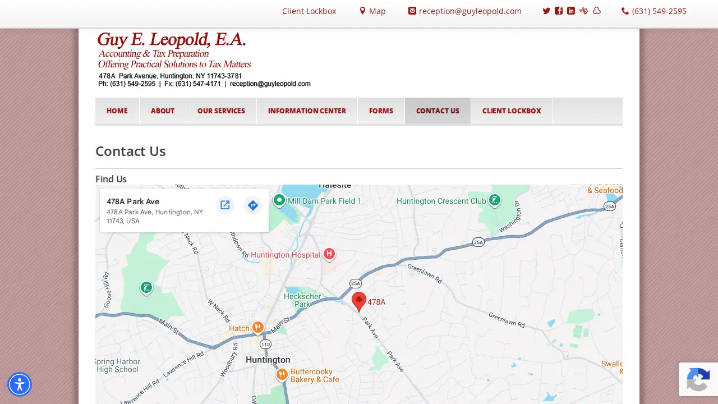Select the Contact Us menu item
718x404 pixels.
438,111
